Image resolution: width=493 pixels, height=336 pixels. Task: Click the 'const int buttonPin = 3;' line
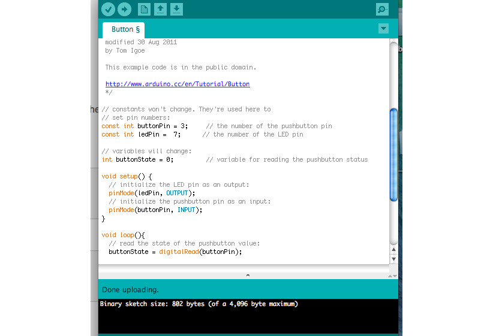(145, 126)
